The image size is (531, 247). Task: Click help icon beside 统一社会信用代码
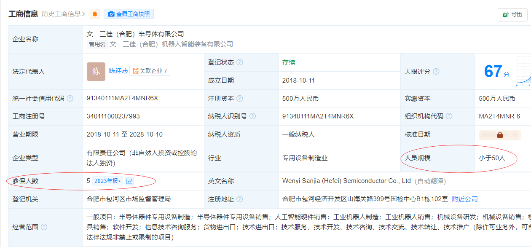pyautogui.click(x=70, y=99)
